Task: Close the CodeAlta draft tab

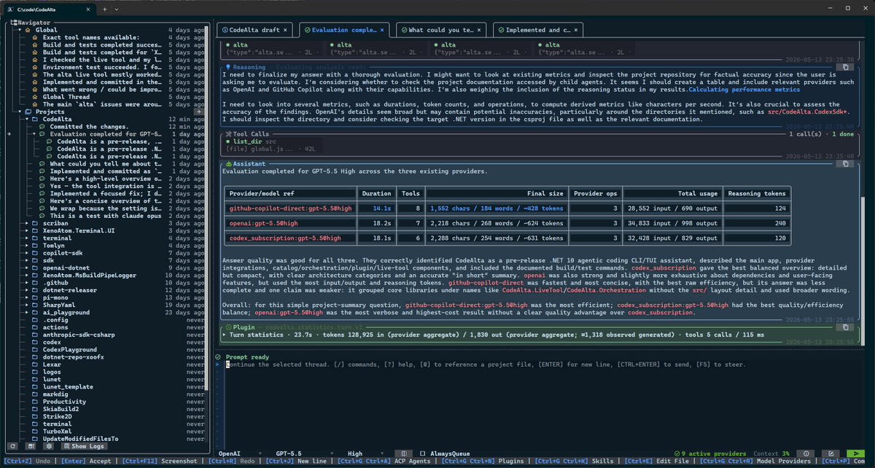Action: click(285, 30)
